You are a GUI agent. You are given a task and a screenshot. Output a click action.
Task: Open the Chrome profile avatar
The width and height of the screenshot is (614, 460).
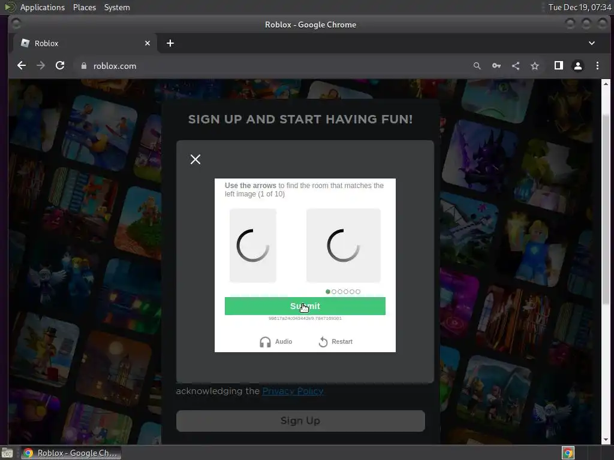(x=578, y=66)
